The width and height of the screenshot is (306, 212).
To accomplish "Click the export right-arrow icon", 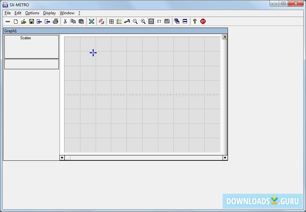I will point(48,21).
